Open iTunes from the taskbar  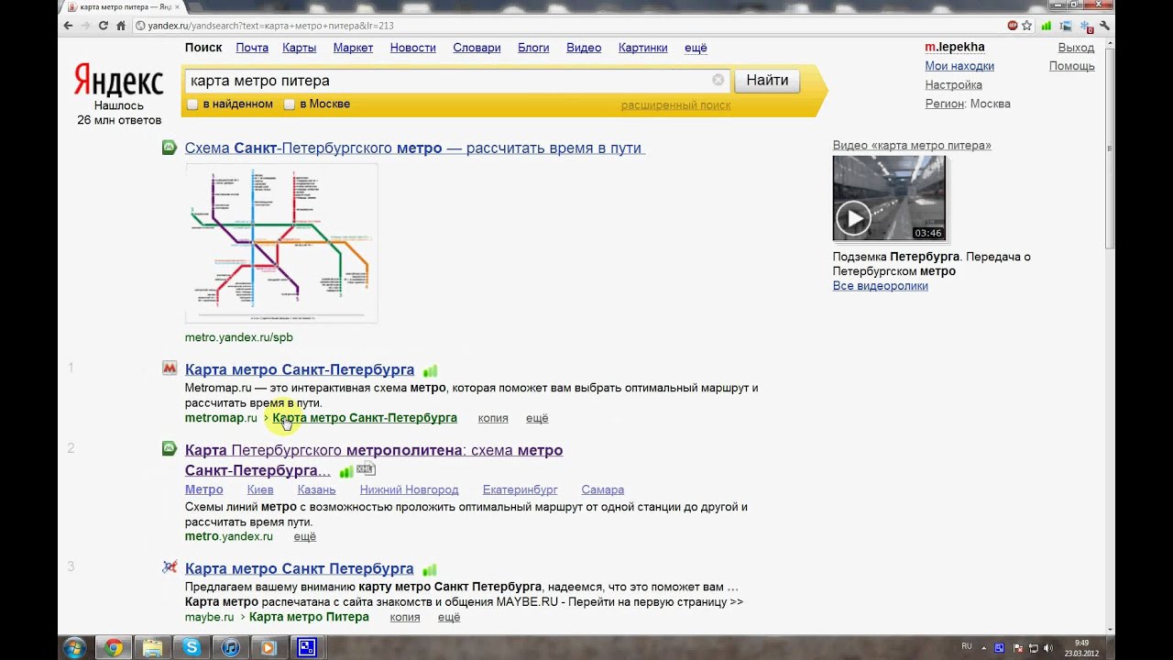point(230,648)
